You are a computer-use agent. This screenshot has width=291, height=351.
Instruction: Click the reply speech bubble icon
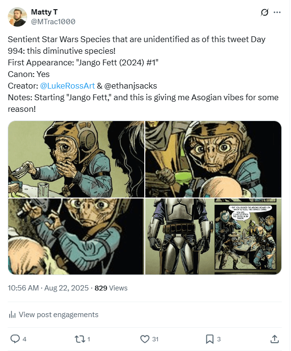click(x=15, y=338)
